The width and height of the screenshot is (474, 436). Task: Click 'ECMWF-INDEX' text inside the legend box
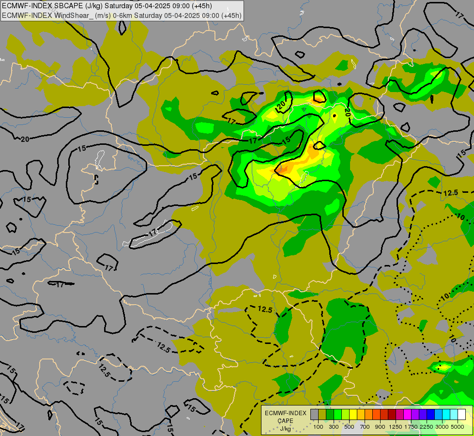(285, 413)
